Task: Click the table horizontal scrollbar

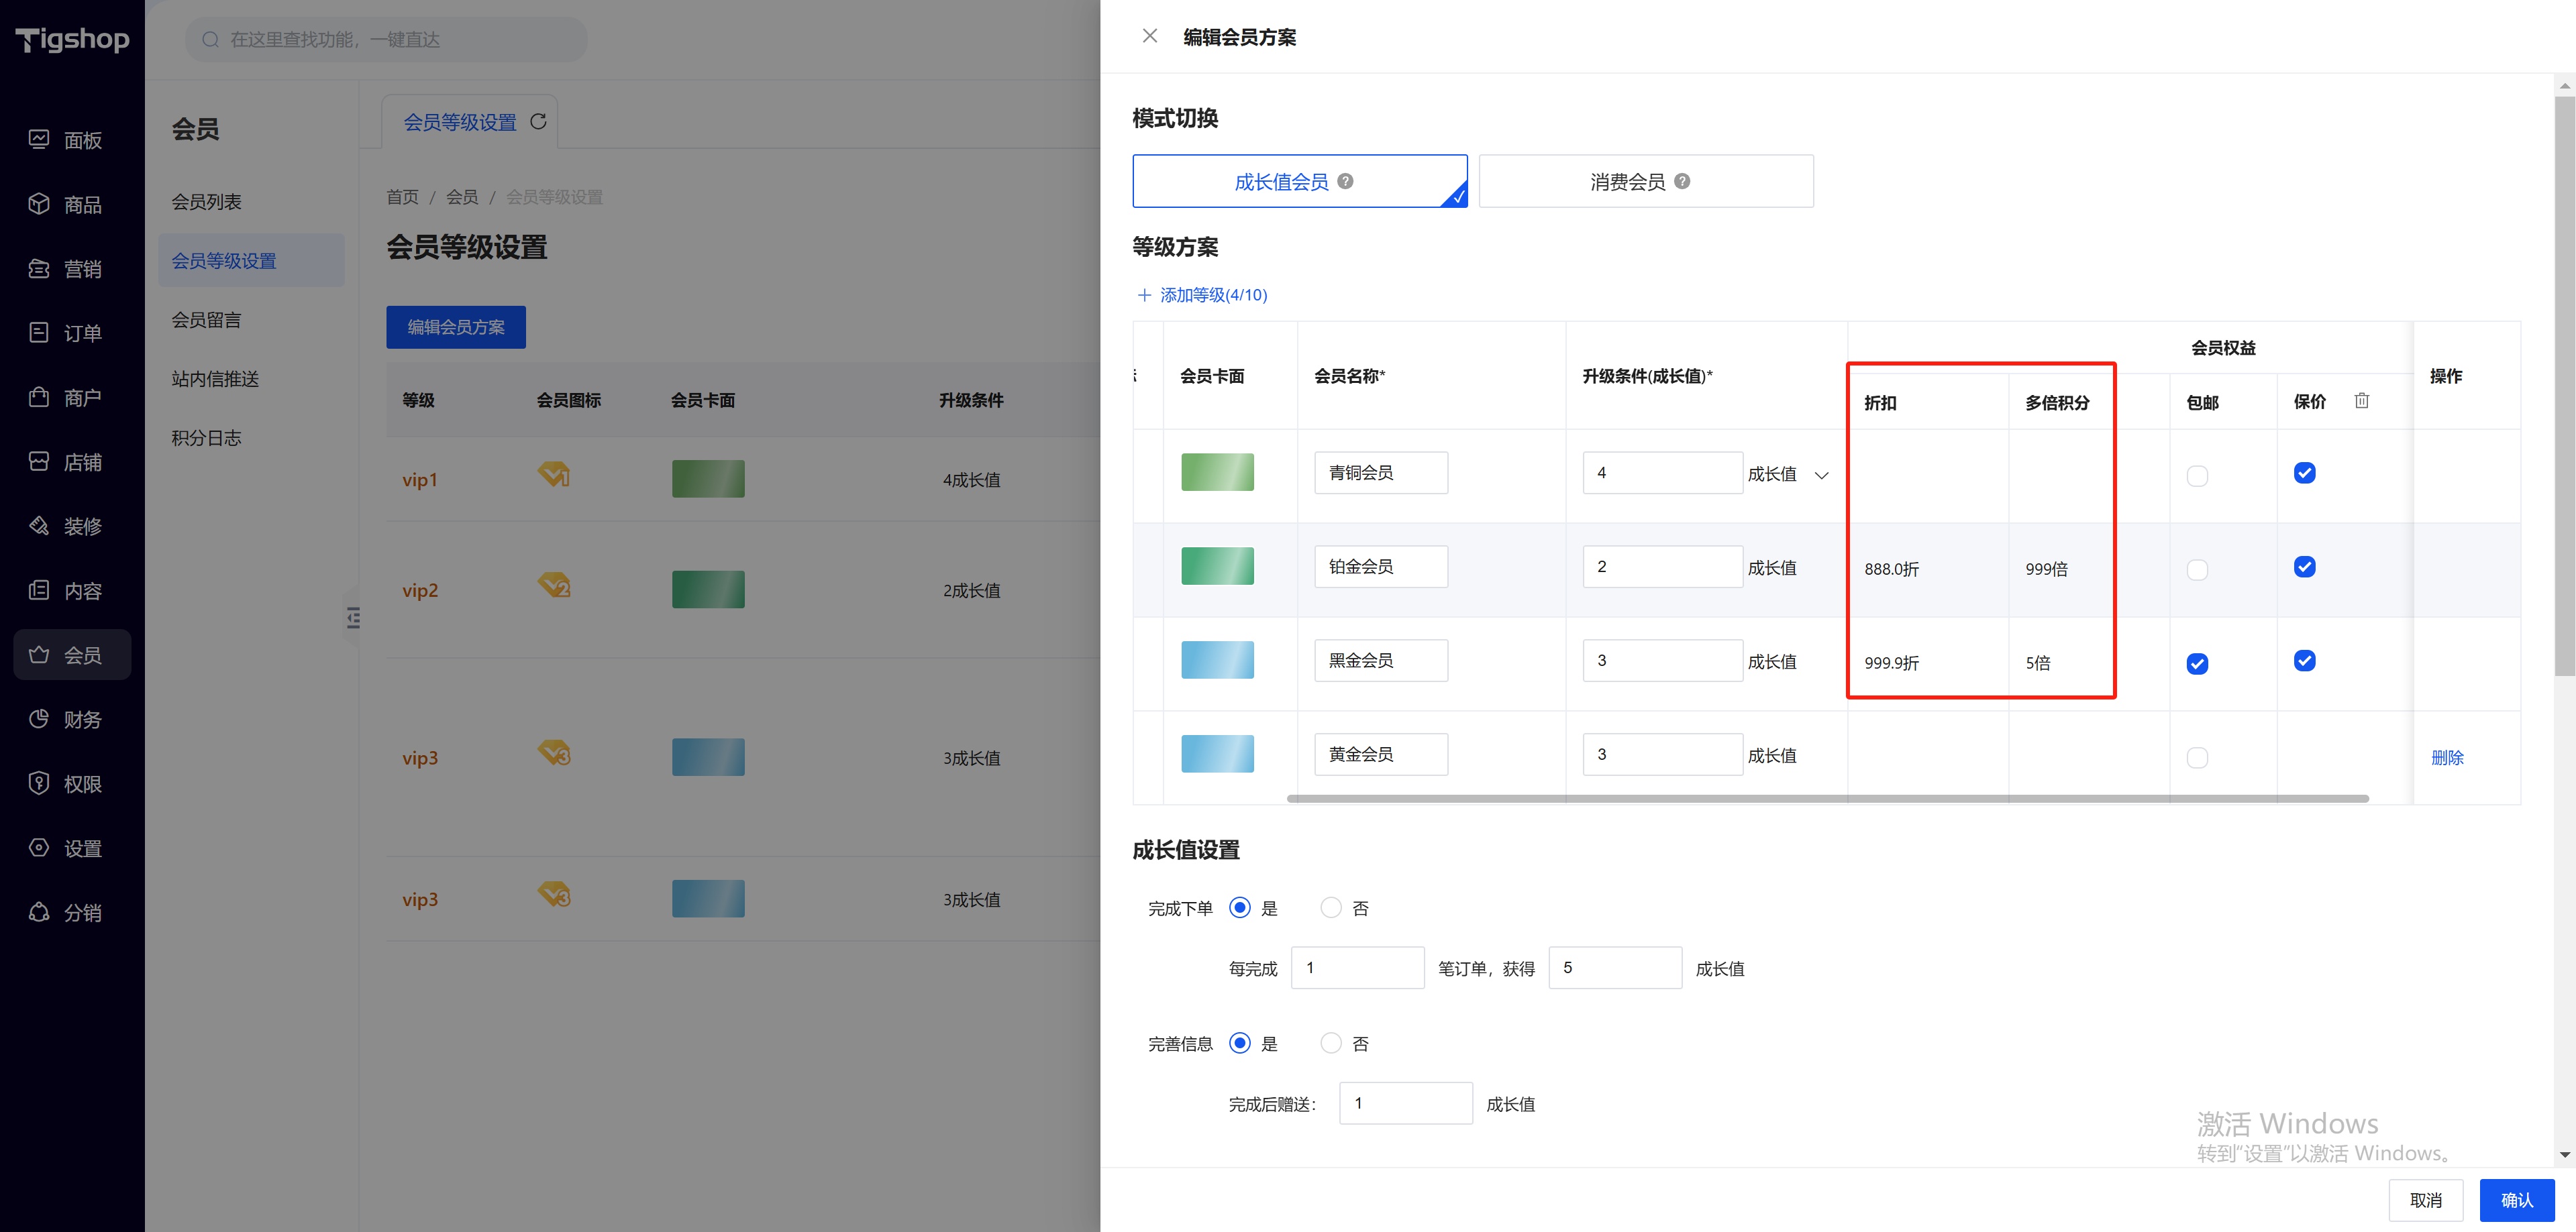Action: pyautogui.click(x=1827, y=798)
